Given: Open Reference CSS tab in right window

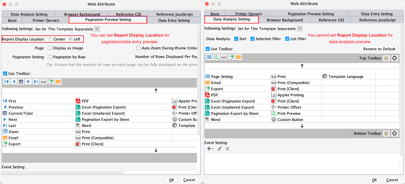Looking at the screenshot, I should tap(331, 20).
